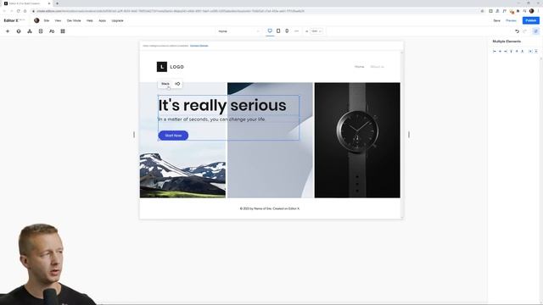Click the About us navigation link

377,67
